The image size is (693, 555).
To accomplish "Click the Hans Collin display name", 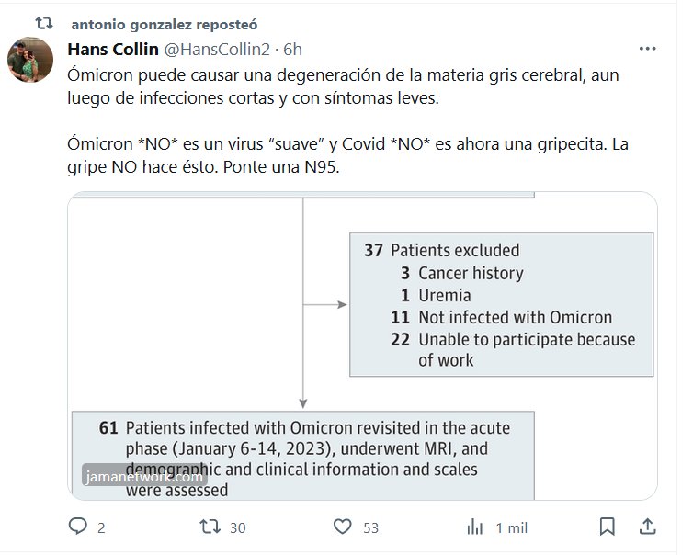I will pyautogui.click(x=114, y=49).
